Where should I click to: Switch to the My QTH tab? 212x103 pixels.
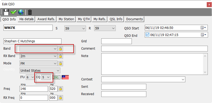tap(84, 19)
